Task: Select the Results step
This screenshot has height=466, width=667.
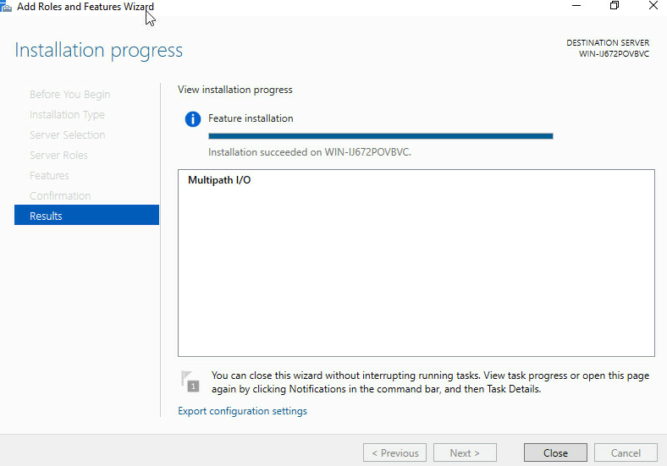Action: pos(87,215)
